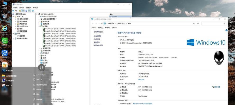
Task: Click 远程设置 link in System window sidebar
Action: (97, 39)
